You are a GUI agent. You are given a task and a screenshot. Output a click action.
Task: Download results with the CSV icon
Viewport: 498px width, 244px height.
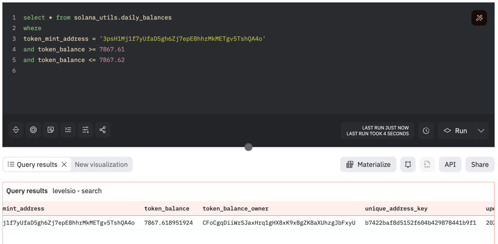[x=427, y=164]
